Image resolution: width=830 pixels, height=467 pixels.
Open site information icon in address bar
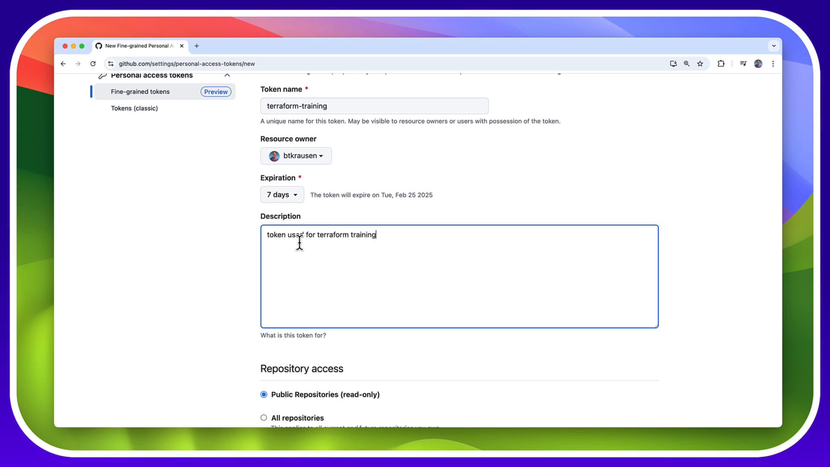[x=111, y=64]
